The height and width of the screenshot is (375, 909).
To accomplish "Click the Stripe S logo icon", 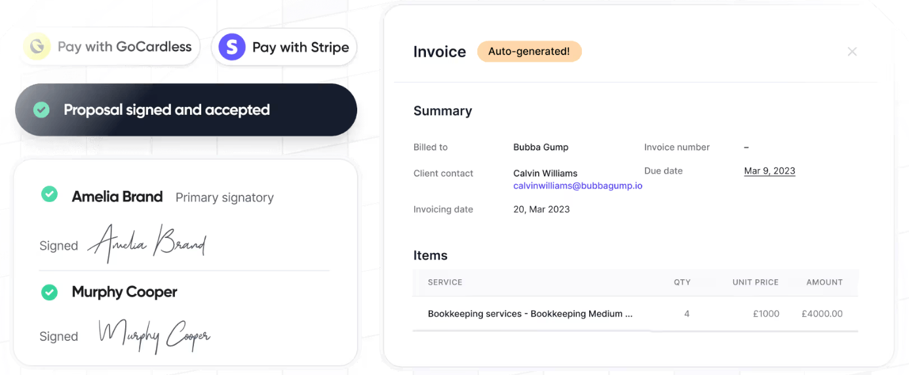I will point(232,47).
